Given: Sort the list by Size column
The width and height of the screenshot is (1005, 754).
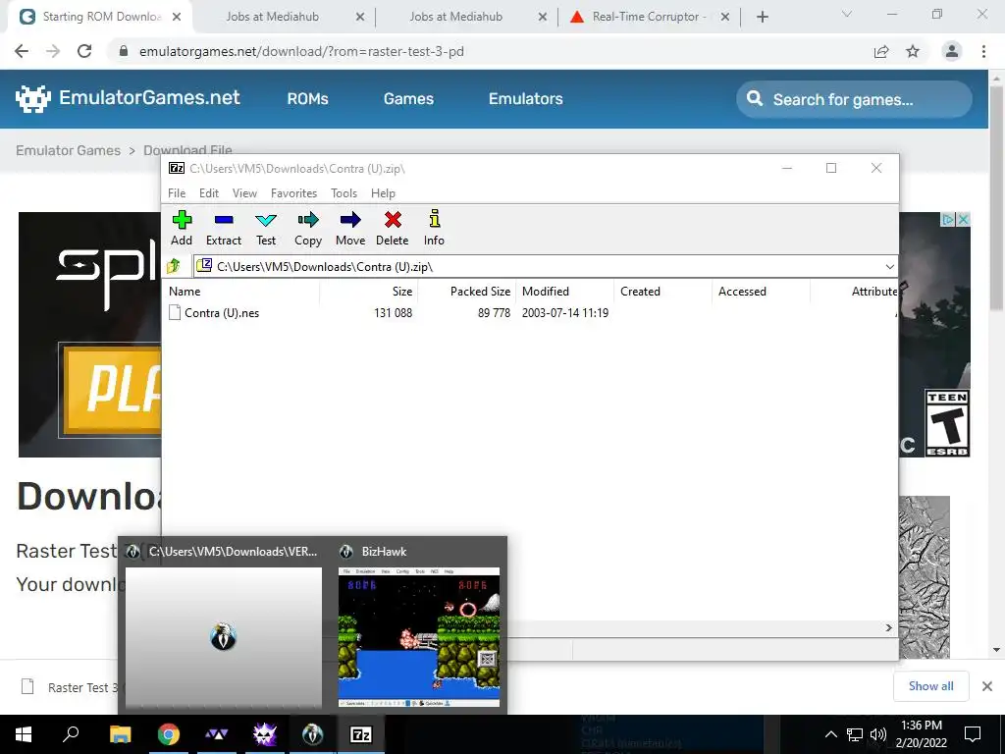Looking at the screenshot, I should [x=369, y=291].
